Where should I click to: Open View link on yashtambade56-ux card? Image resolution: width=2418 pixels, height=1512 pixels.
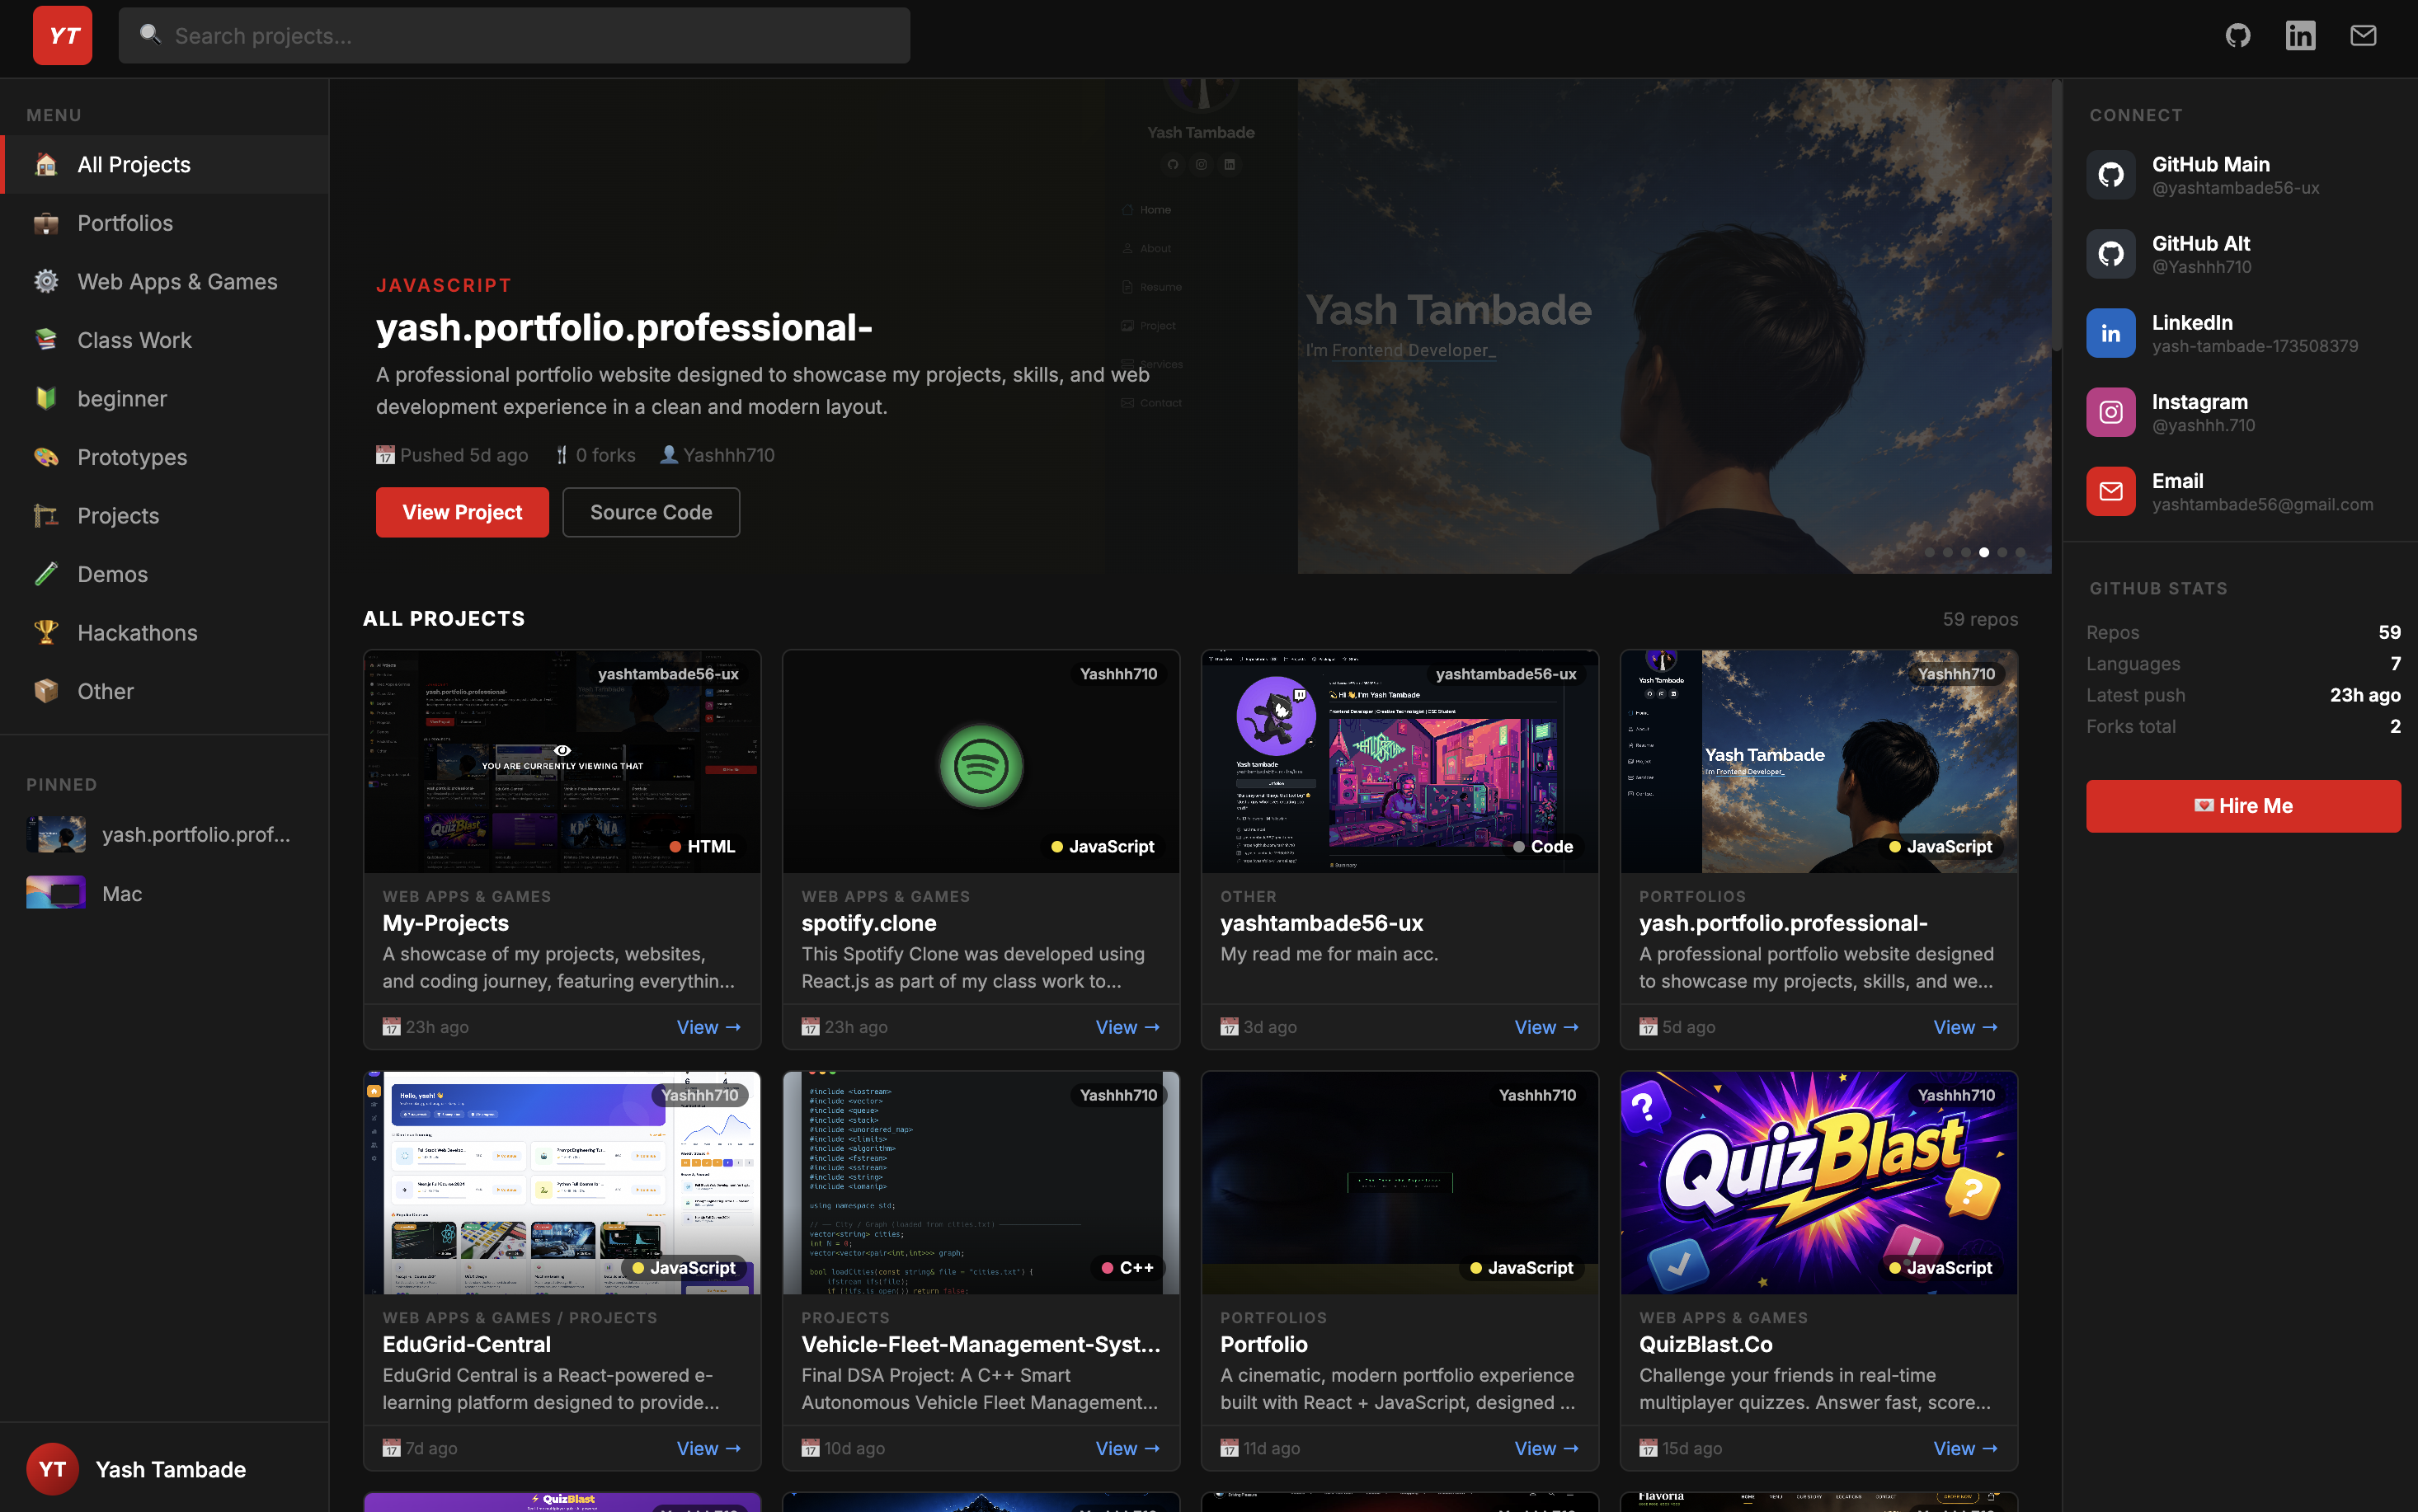[1547, 1027]
